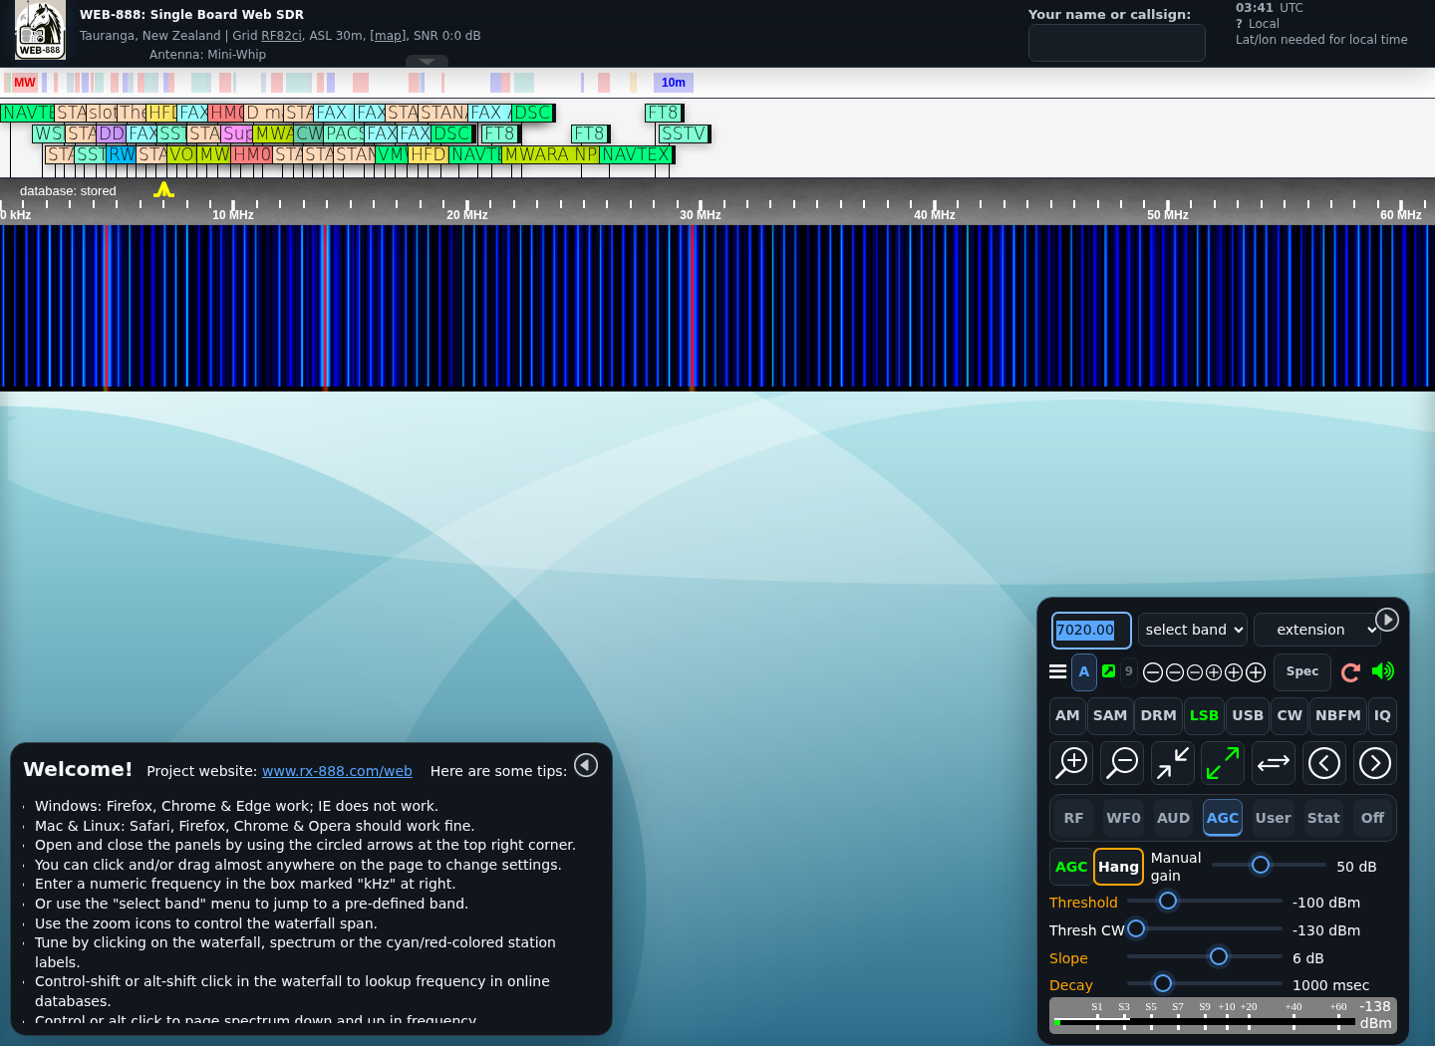Viewport: 1435px width, 1046px height.
Task: Switch to the Stat tab
Action: point(1323,818)
